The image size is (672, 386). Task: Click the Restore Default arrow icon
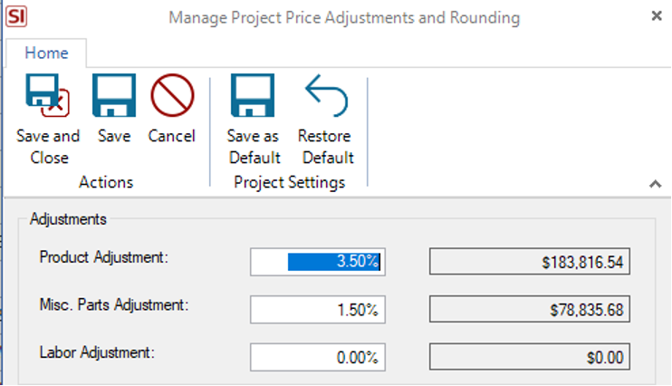pos(327,95)
